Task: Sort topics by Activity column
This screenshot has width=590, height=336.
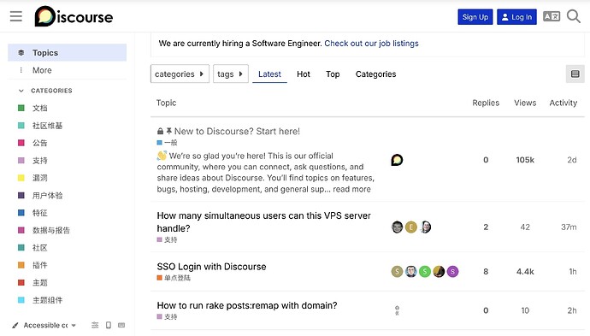Action: 563,103
